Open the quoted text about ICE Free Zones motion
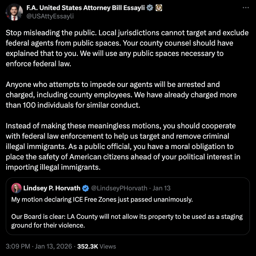This screenshot has width=256, height=256. [102, 199]
